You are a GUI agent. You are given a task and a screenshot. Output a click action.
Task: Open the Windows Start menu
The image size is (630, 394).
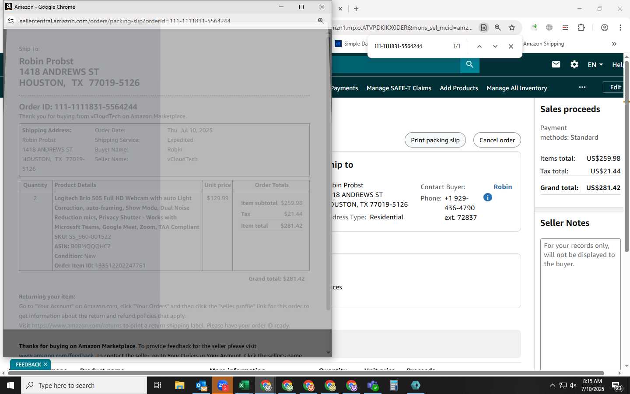point(10,385)
